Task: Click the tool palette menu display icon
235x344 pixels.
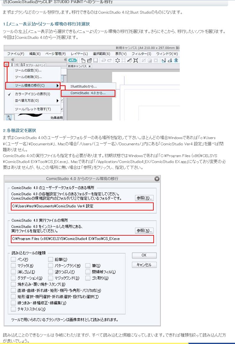Action: [6, 65]
